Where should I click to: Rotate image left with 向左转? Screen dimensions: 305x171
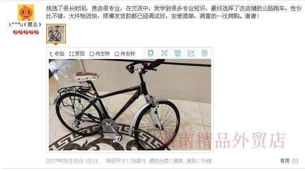point(100,54)
